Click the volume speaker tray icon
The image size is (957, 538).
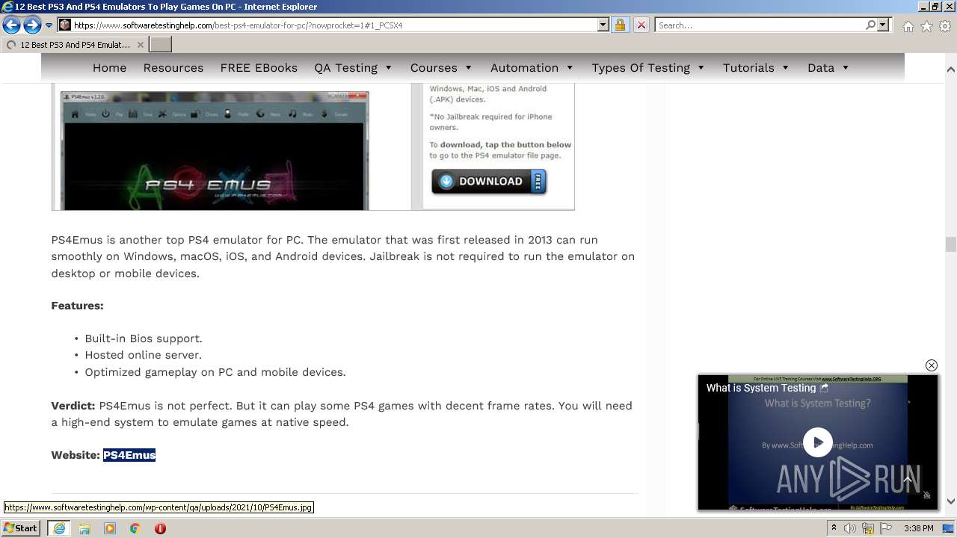tap(850, 528)
